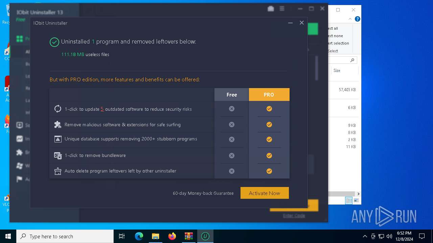Open Task View on the taskbar
Viewport: 433px width, 243px height.
pos(122,236)
